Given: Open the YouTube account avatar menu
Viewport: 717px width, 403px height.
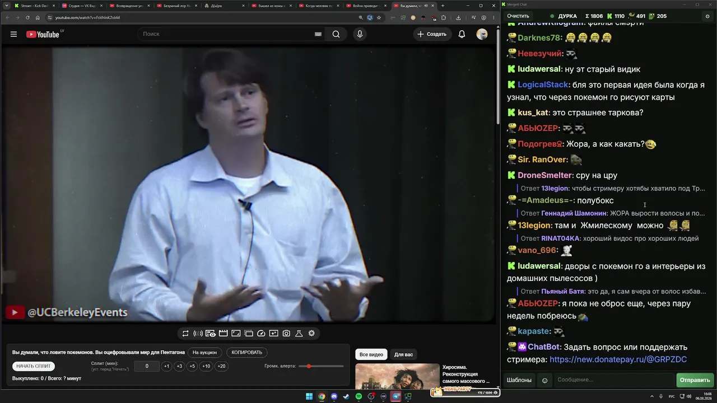Looking at the screenshot, I should [482, 34].
